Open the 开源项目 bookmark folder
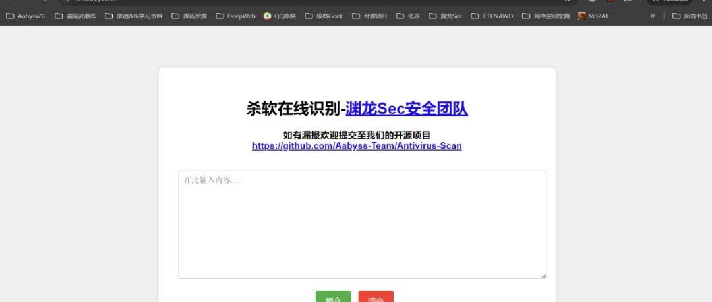This screenshot has width=712, height=302. click(370, 16)
